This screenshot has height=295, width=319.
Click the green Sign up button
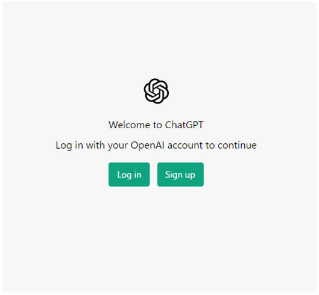[180, 175]
